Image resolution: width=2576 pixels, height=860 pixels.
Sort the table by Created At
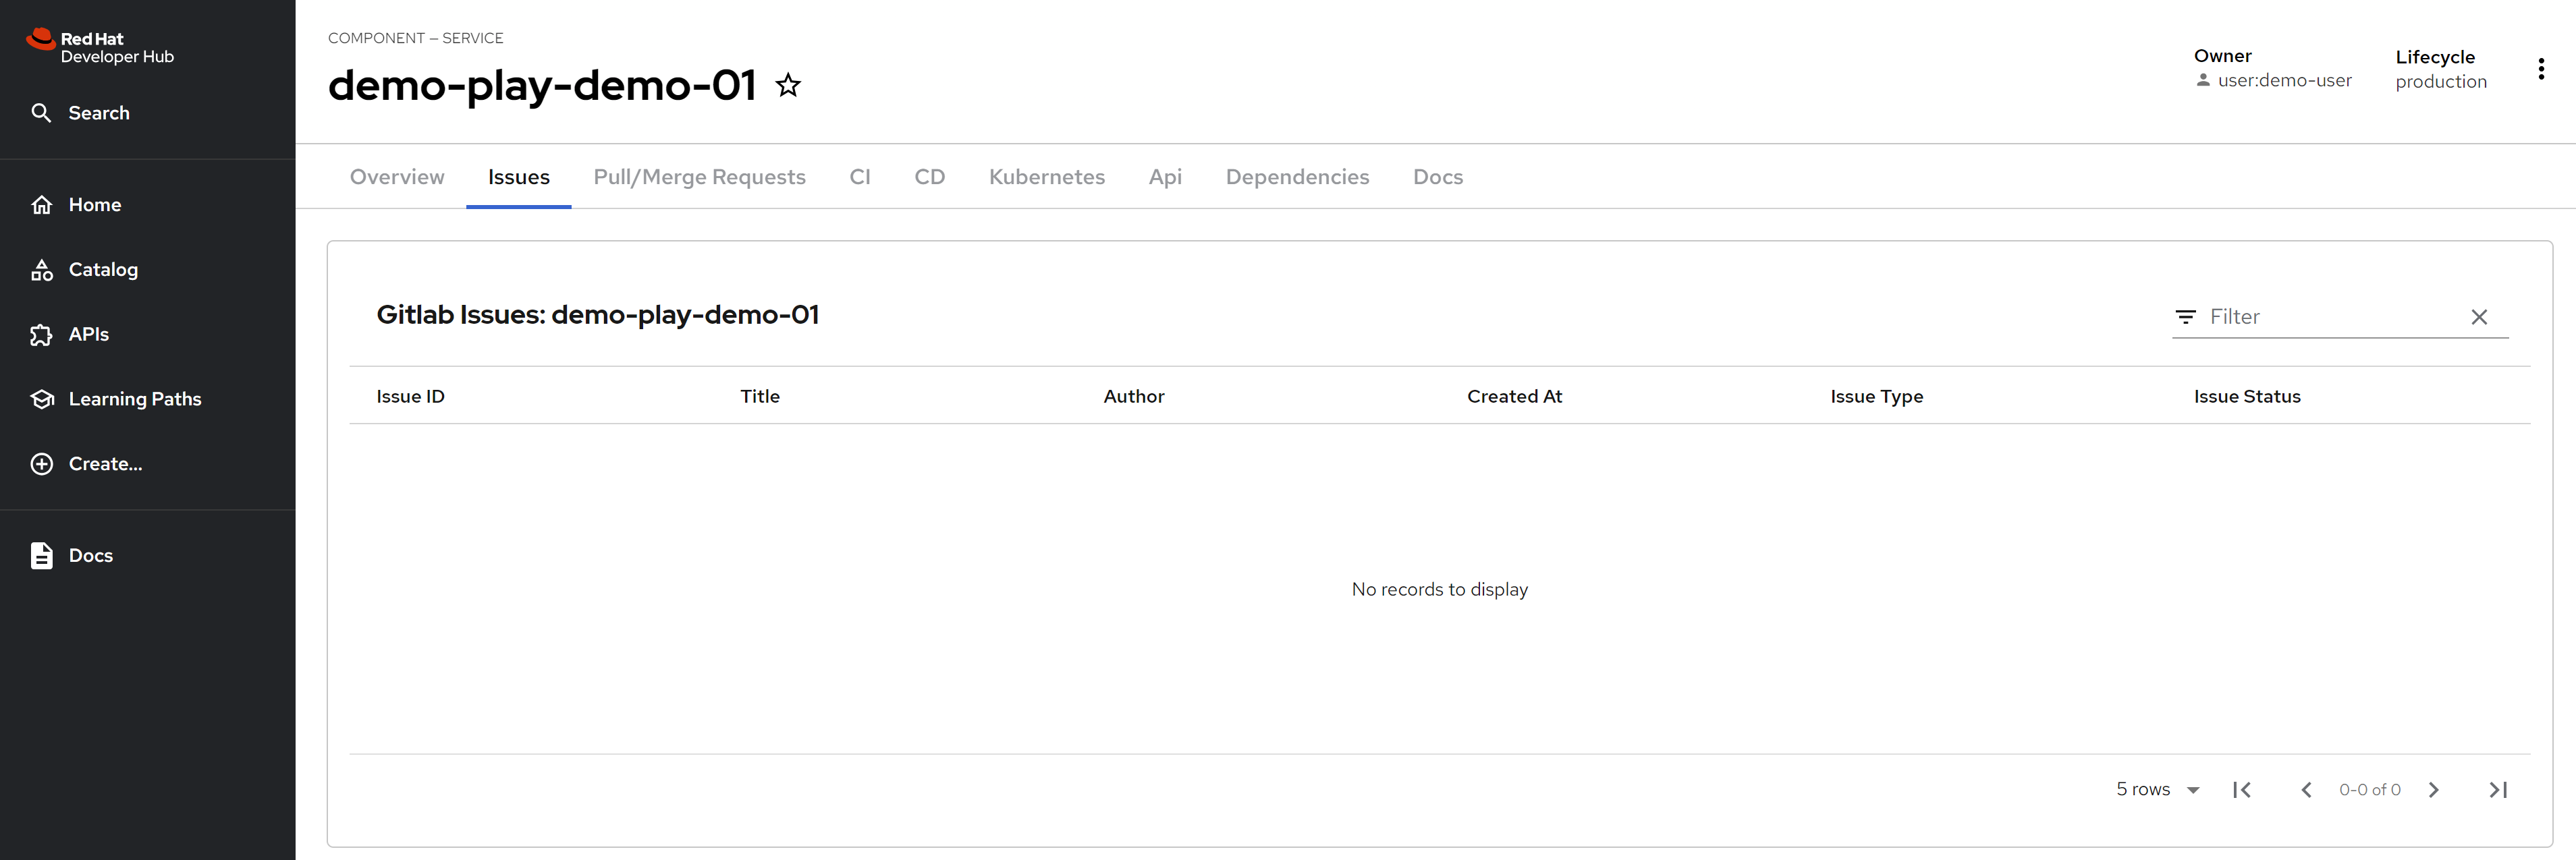(1514, 396)
